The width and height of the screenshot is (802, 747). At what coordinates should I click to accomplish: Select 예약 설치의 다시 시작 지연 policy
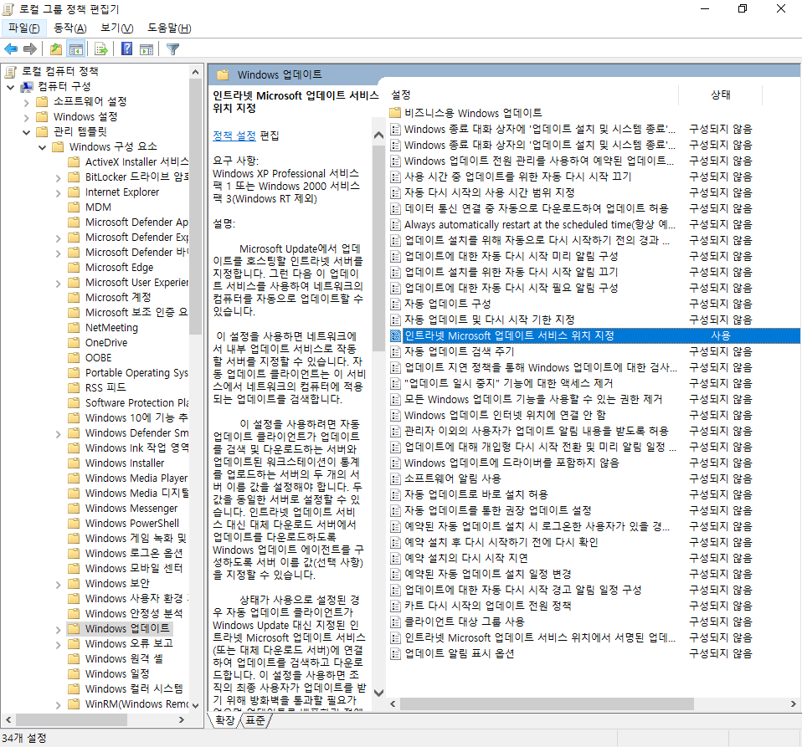(x=465, y=558)
